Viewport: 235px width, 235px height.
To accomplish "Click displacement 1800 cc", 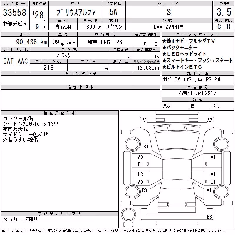I will [x=92, y=27].
